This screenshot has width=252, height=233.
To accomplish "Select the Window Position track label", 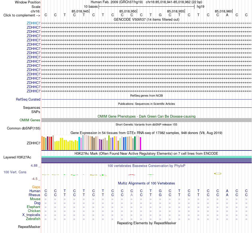I will pos(28,2).
